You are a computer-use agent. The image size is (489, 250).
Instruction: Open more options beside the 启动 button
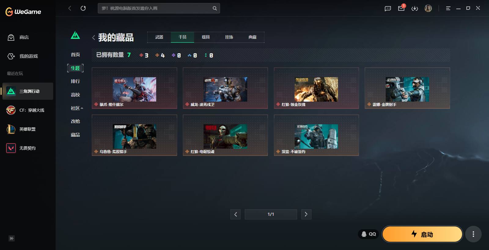pyautogui.click(x=473, y=234)
